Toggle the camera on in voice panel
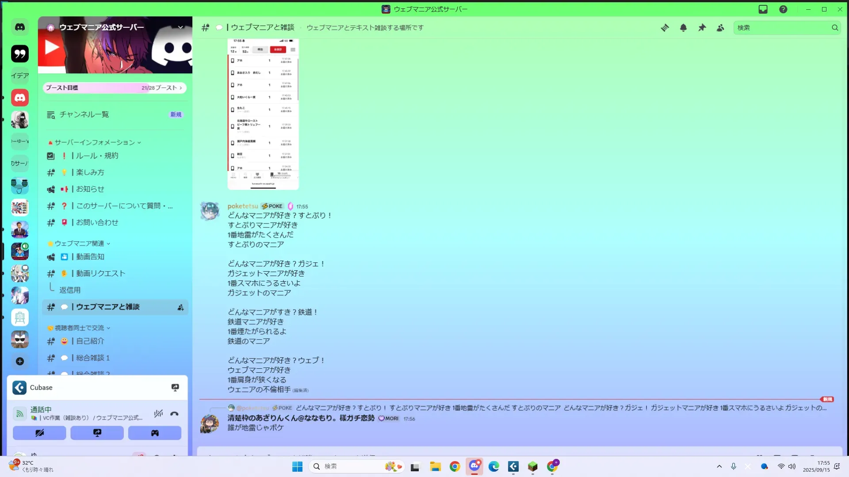The height and width of the screenshot is (477, 849). [39, 433]
